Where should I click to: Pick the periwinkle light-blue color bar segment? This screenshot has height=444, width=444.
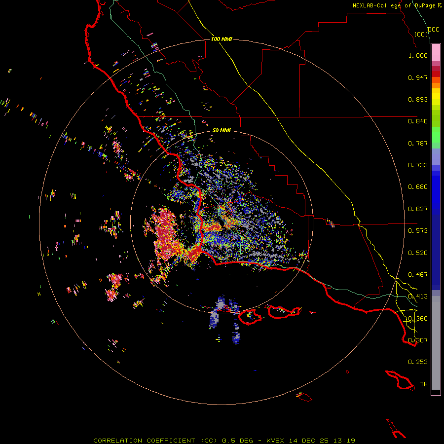click(x=436, y=157)
